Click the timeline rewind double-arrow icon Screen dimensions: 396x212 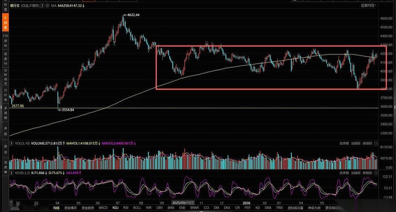click(11, 202)
